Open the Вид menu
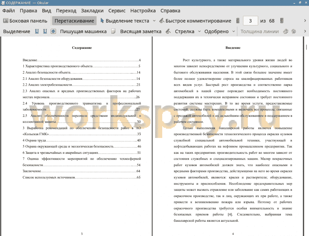Screen dimensions: 309x236 pos(47,11)
